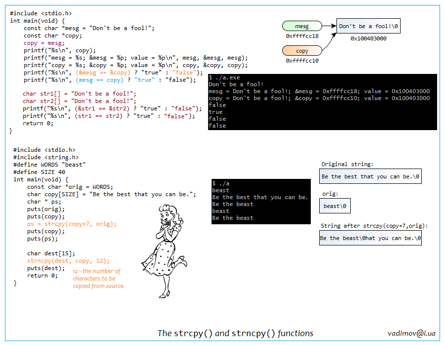This screenshot has width=444, height=345.
Task: Select the address text 0x100403000 under memory box
Action: [x=368, y=38]
